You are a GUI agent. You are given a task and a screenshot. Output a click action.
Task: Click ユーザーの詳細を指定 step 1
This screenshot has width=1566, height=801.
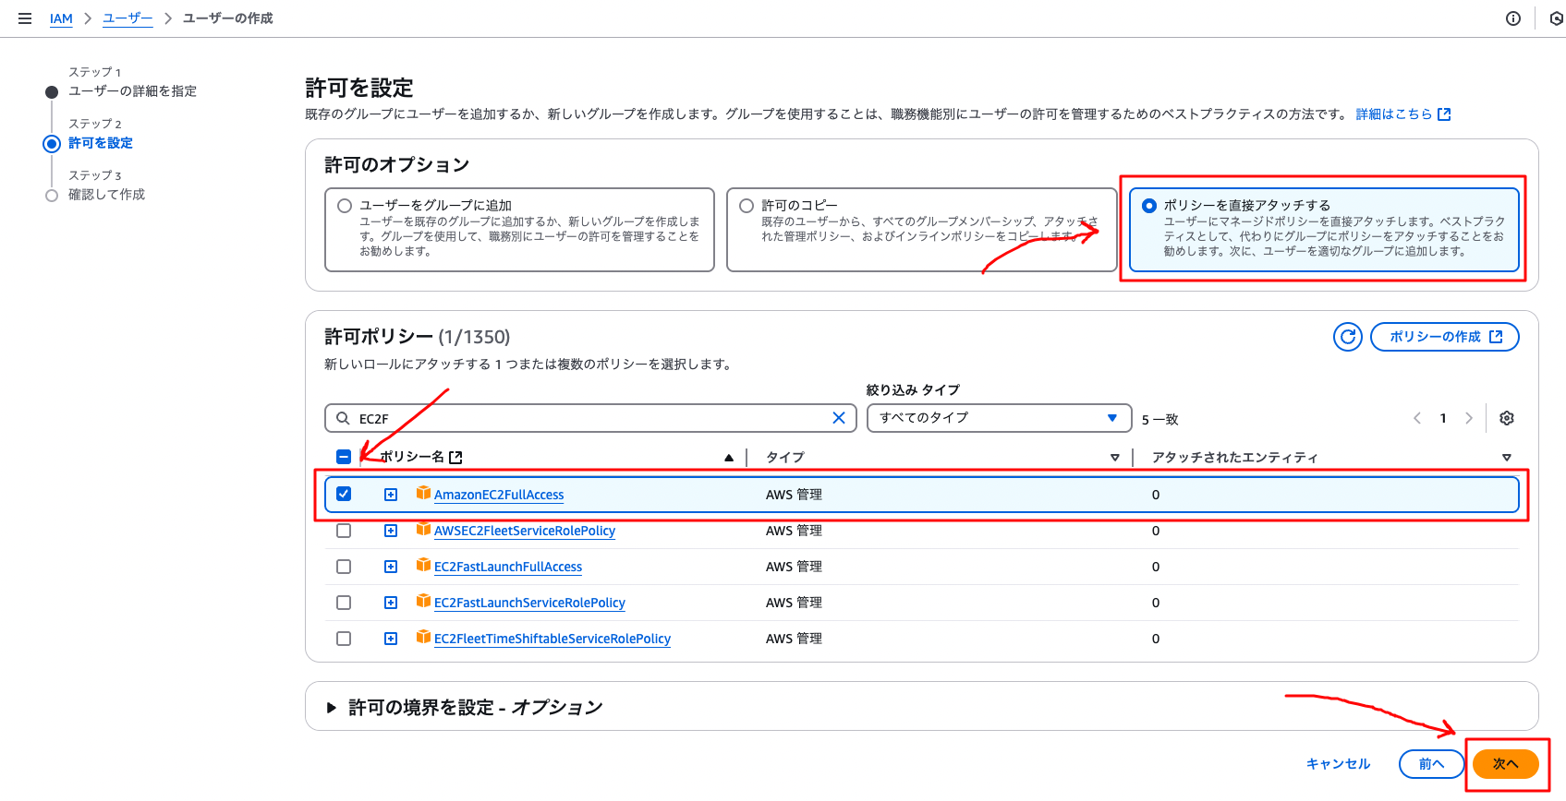point(132,90)
